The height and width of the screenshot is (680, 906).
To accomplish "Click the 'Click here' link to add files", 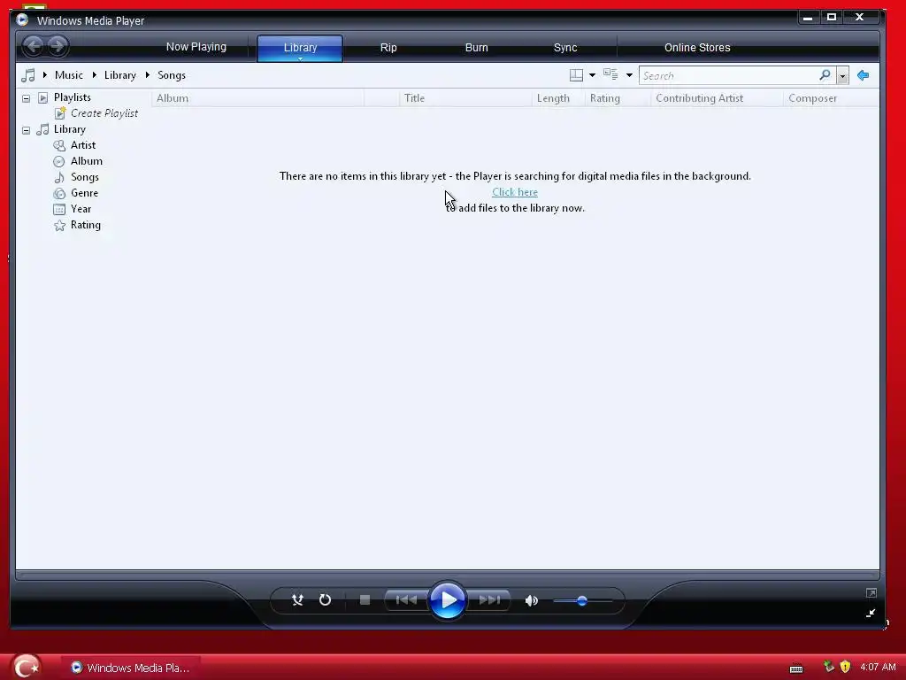I will [515, 192].
